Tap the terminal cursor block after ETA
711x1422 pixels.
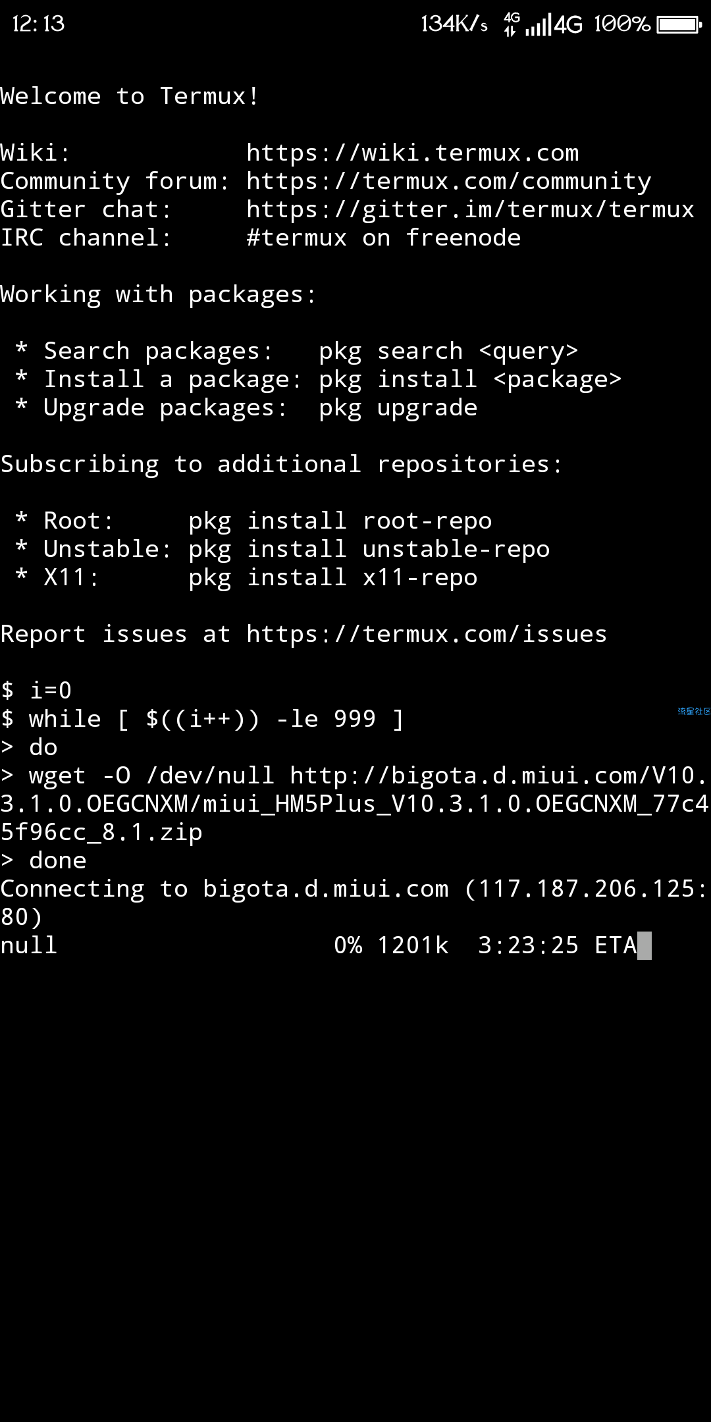(x=645, y=946)
